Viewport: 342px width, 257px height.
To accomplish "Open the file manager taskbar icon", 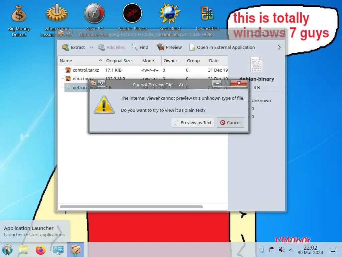I will (23, 250).
